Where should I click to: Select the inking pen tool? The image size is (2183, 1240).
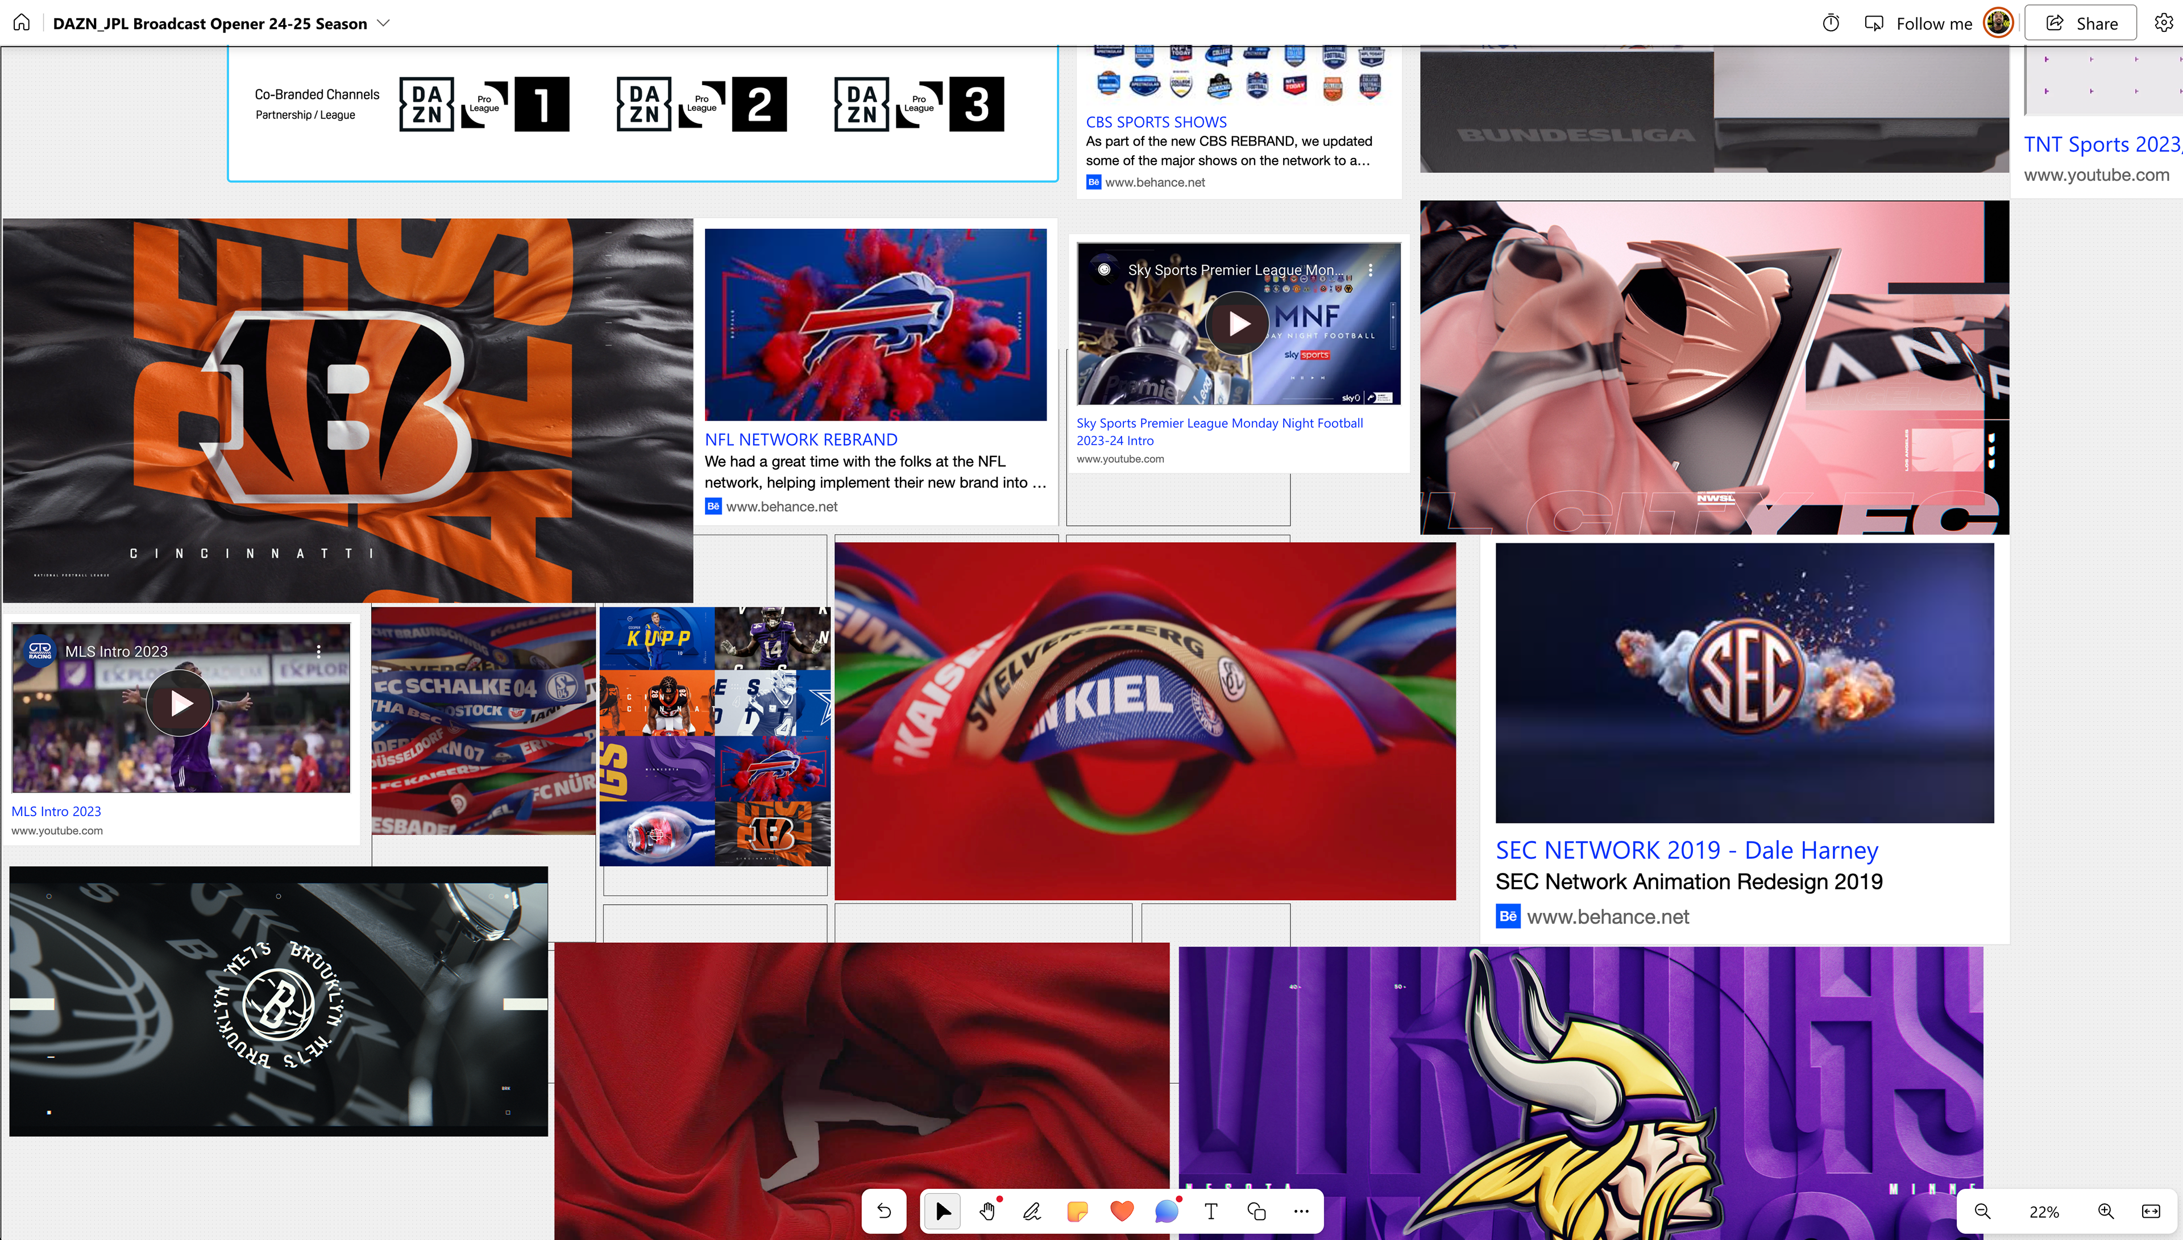(1031, 1210)
